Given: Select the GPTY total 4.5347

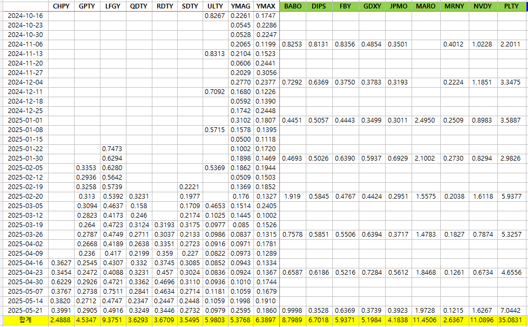Looking at the screenshot, I should 87,320.
